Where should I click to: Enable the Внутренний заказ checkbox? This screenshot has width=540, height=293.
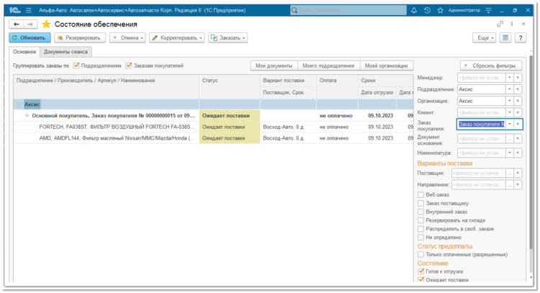click(x=420, y=212)
